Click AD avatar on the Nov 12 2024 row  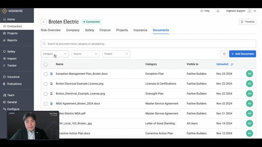[x=249, y=134]
